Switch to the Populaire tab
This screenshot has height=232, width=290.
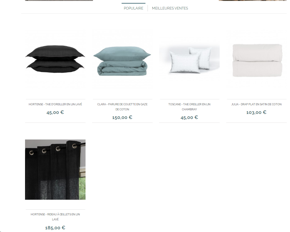click(x=133, y=8)
